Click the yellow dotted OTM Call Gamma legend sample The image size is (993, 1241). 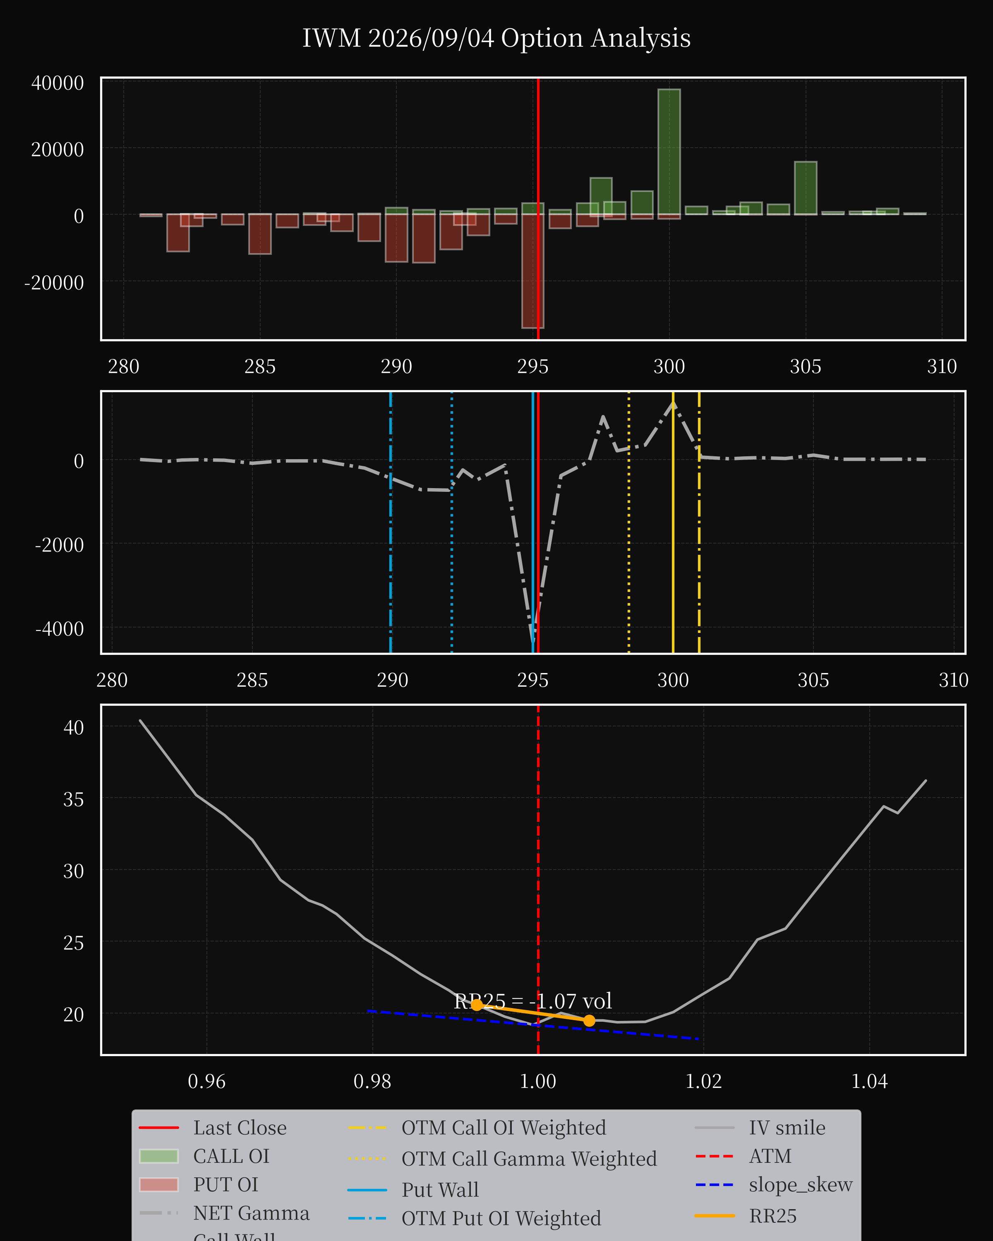tap(367, 1159)
